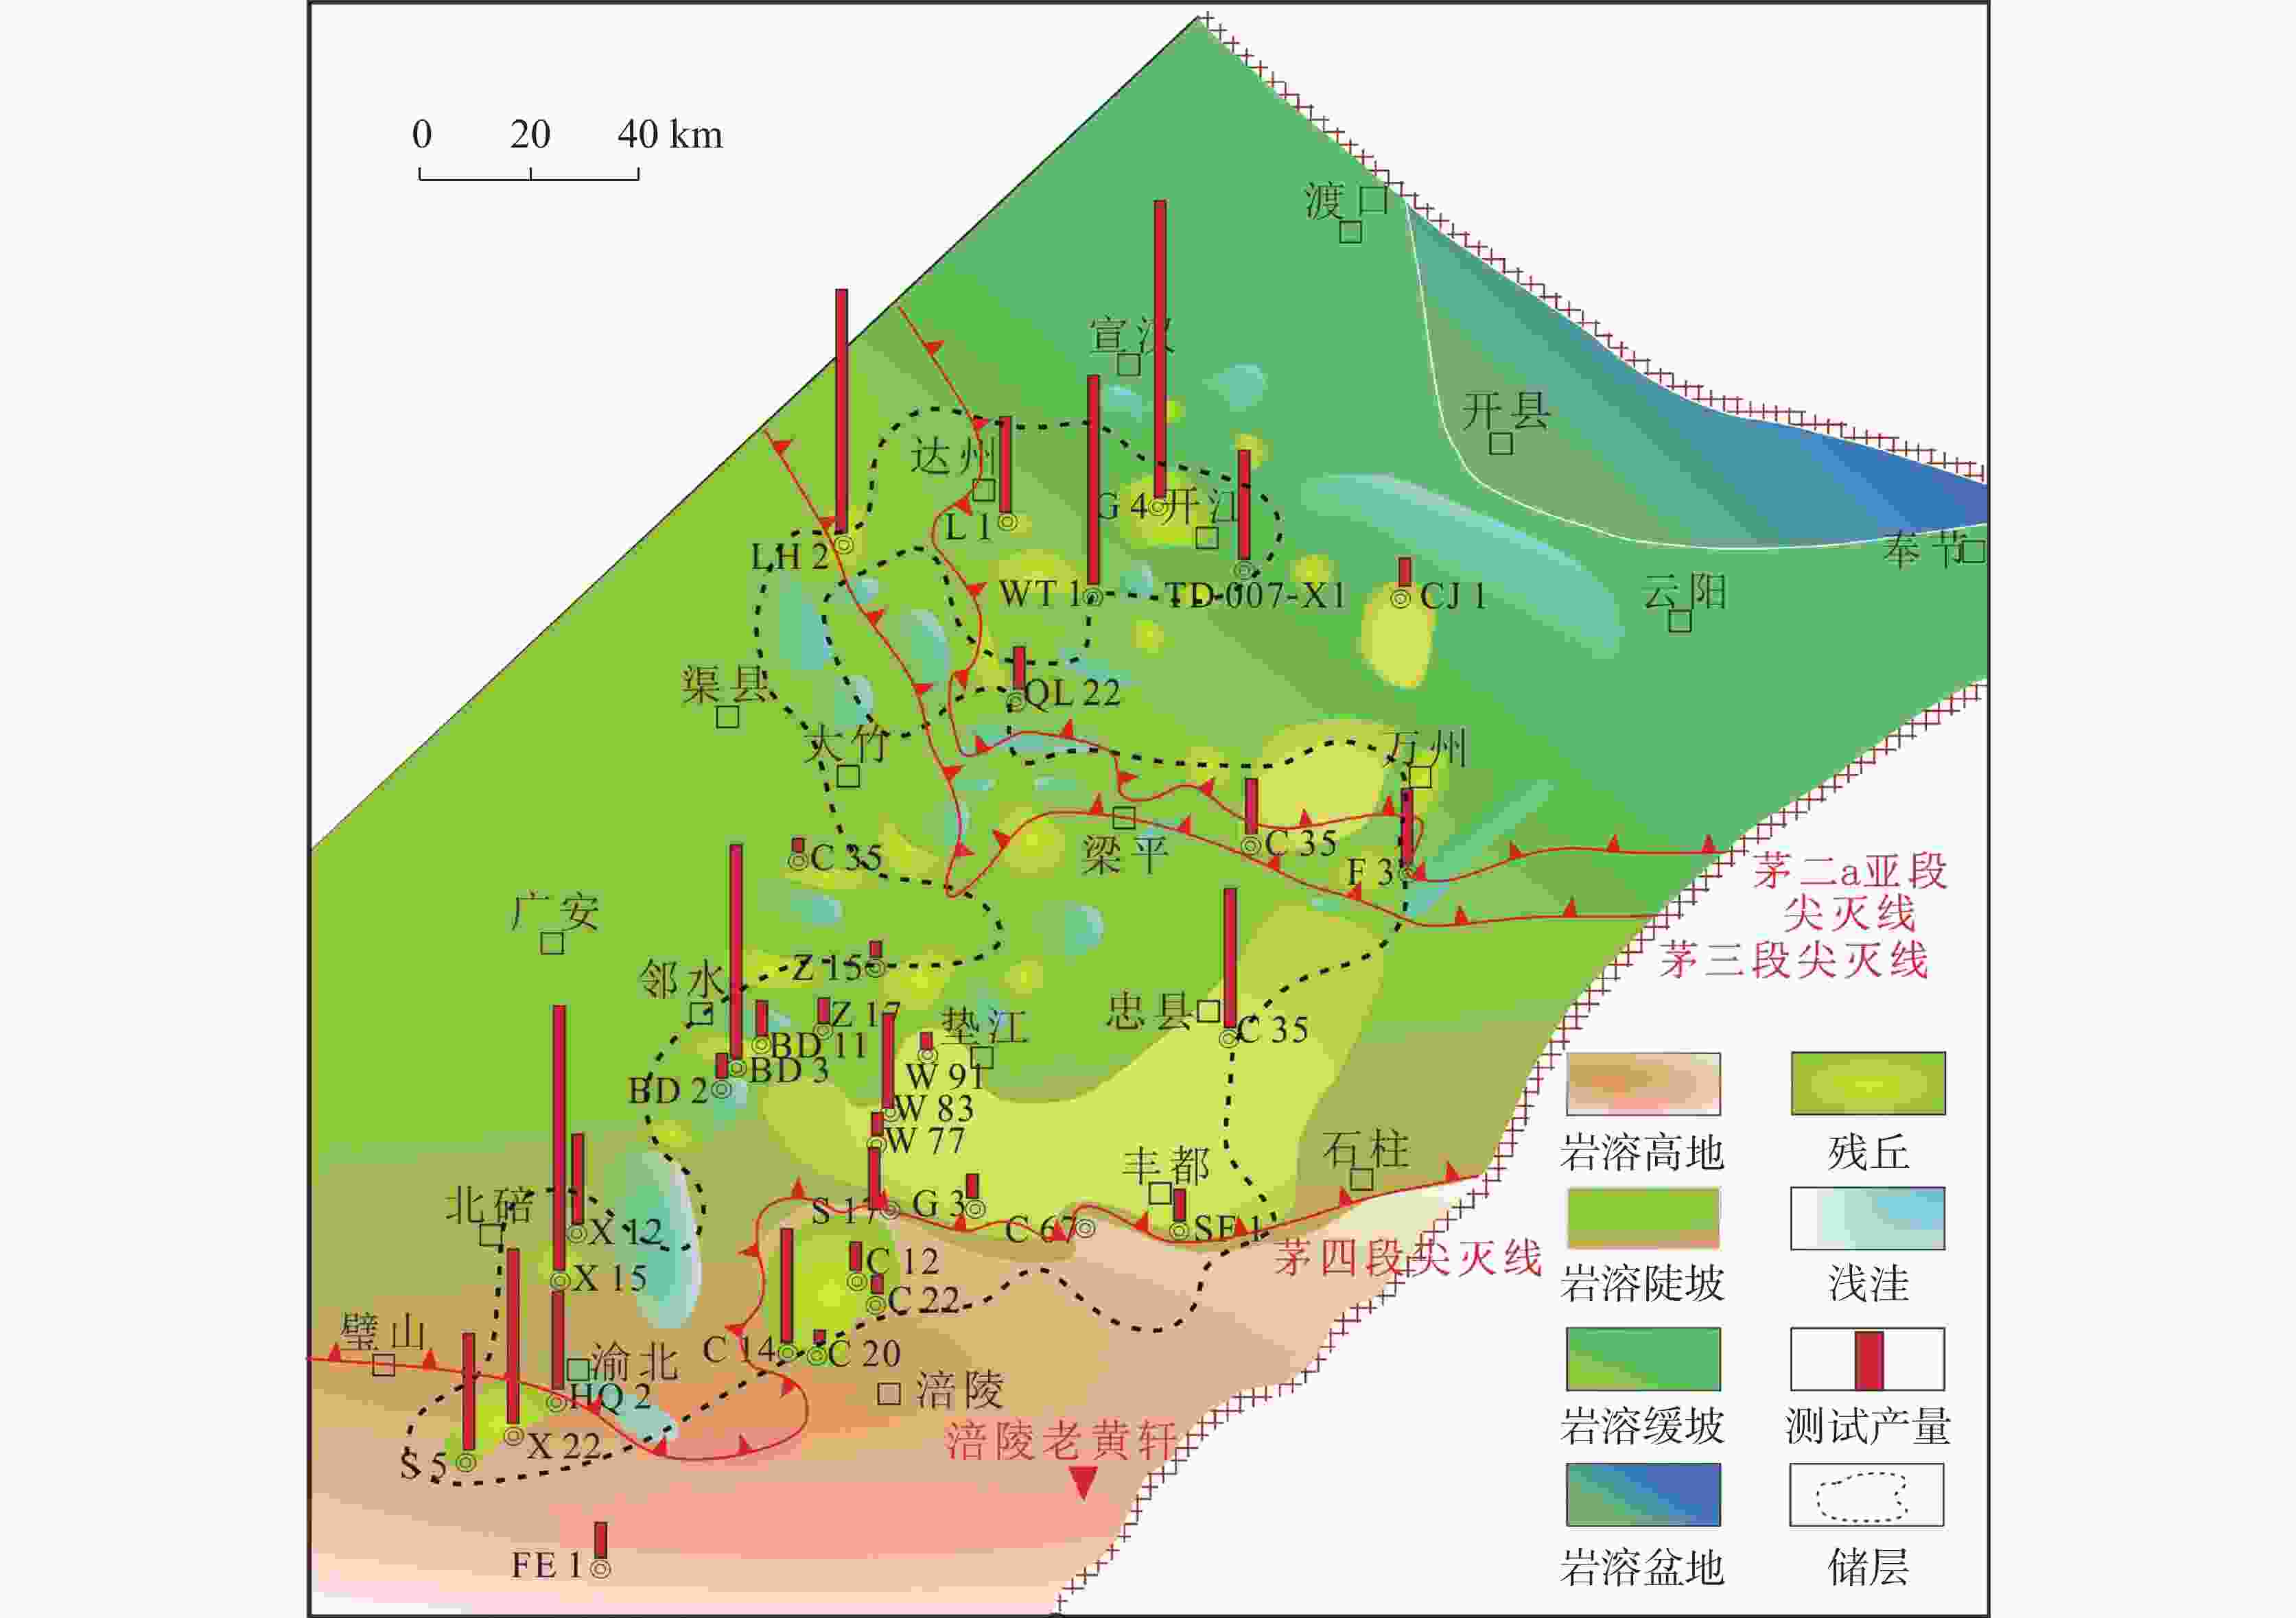Click the CJ 1 well marker circle

tap(1400, 598)
